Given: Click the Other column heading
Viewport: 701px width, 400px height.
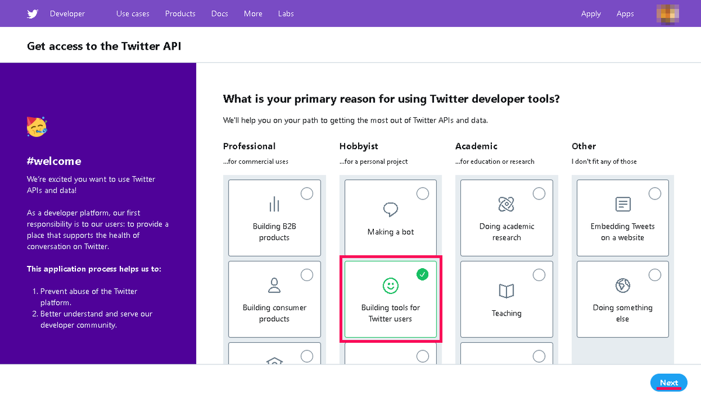Looking at the screenshot, I should pos(584,146).
